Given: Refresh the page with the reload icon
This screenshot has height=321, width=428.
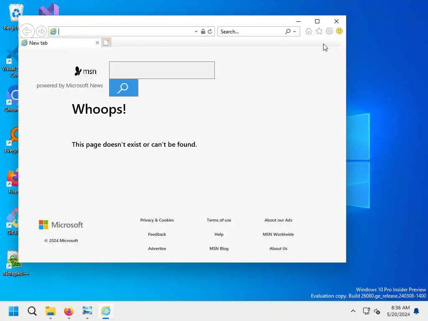Looking at the screenshot, I should (x=210, y=31).
